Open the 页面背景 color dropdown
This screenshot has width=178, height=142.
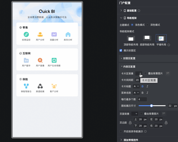(x=135, y=114)
